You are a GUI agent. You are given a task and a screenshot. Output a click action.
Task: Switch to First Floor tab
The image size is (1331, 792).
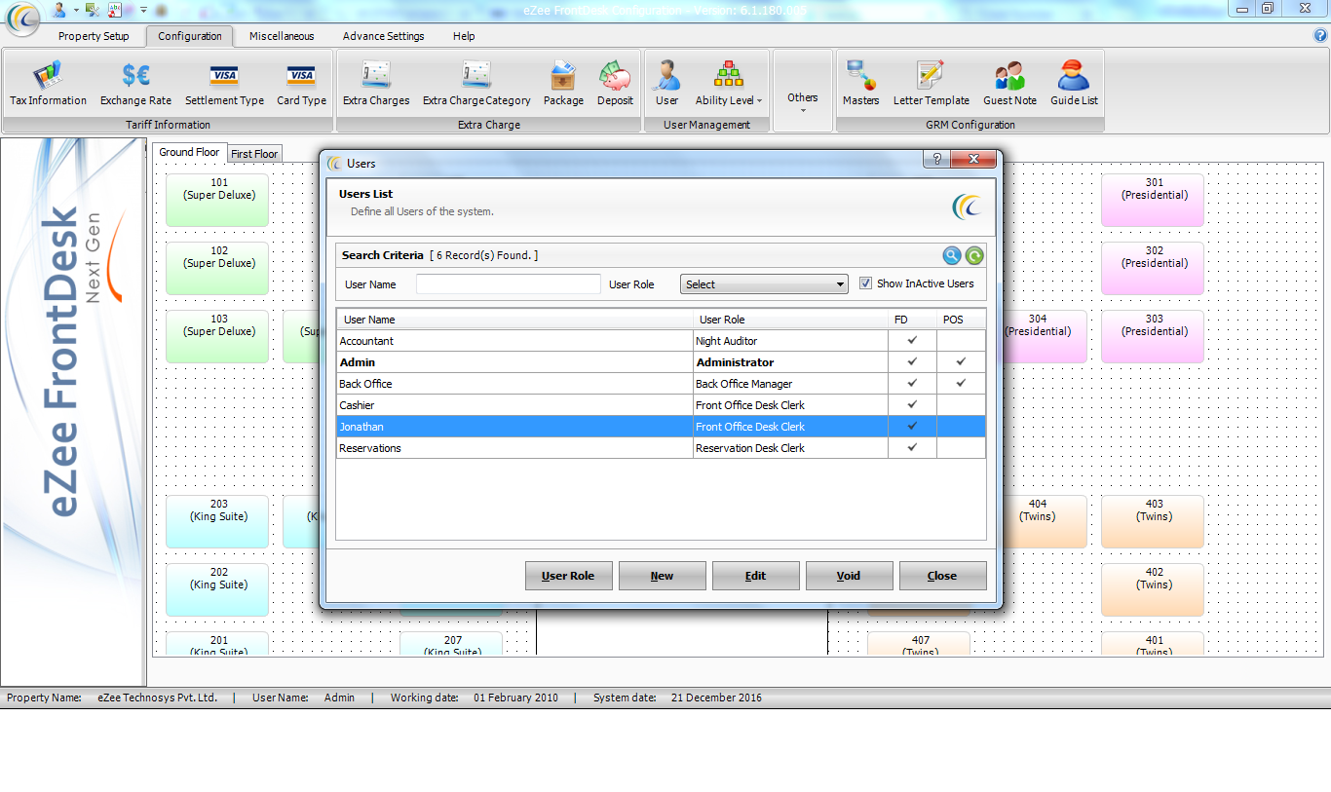(x=254, y=154)
